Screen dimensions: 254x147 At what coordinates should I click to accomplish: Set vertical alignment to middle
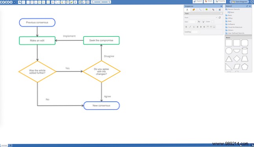coord(211,27)
